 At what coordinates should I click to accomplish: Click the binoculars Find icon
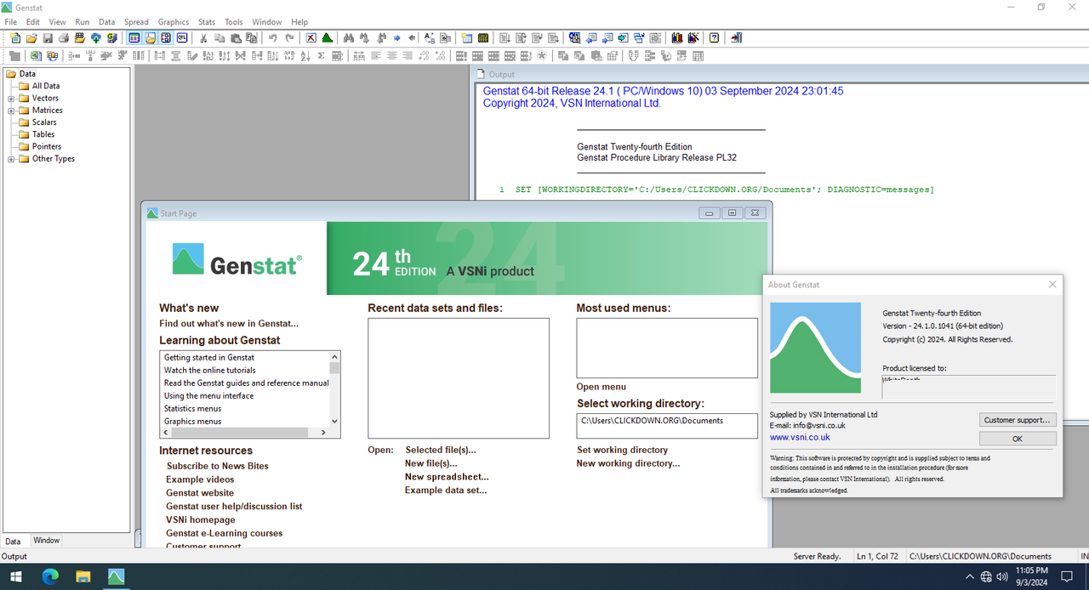coord(349,38)
